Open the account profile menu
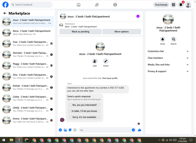 click(188, 5)
